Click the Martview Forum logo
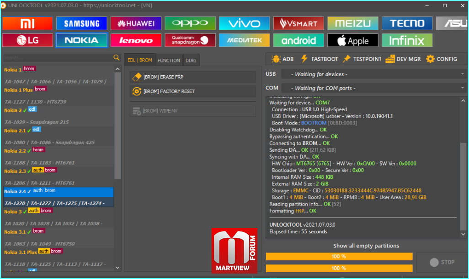Viewport: 469px width, 279px height. pyautogui.click(x=234, y=251)
